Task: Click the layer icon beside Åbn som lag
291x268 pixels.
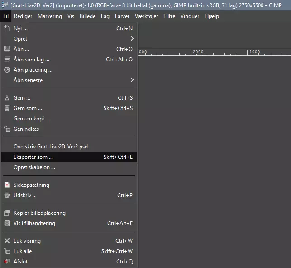Action: 7,60
